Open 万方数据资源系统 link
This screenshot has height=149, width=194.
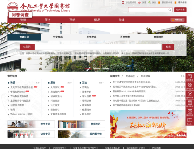click(x=19, y=96)
